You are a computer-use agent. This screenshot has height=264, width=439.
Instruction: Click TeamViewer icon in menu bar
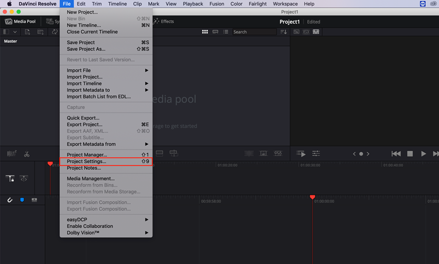(x=423, y=4)
